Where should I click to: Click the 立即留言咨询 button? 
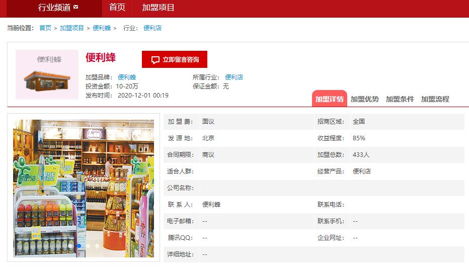click(x=175, y=59)
